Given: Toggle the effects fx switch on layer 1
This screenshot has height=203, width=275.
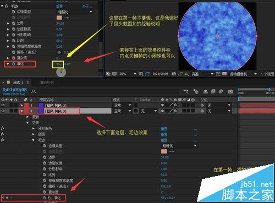Looking at the screenshot, I should coord(175,105).
